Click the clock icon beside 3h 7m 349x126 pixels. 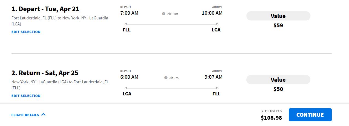coord(166,78)
